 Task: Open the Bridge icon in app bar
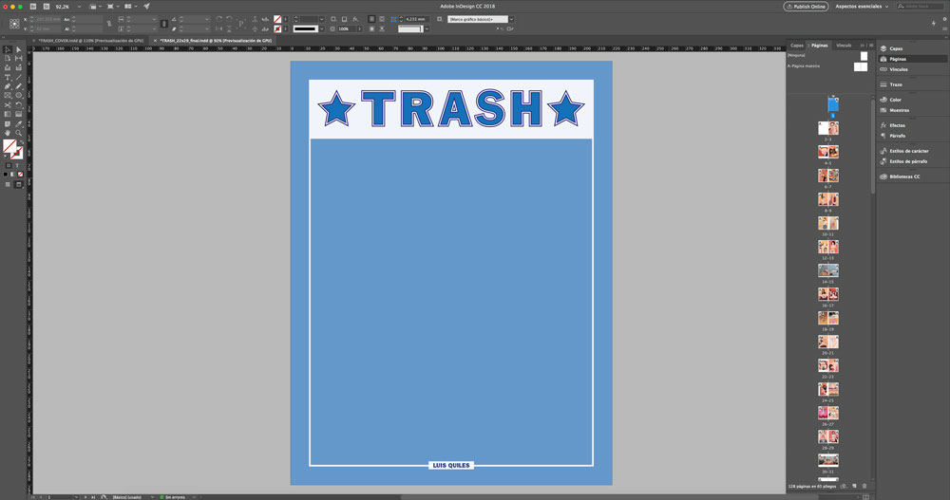[x=33, y=6]
